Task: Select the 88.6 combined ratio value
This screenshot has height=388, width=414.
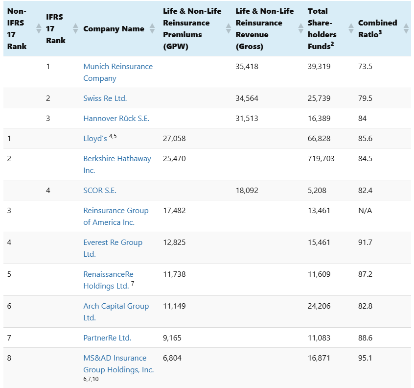Action: (365, 338)
